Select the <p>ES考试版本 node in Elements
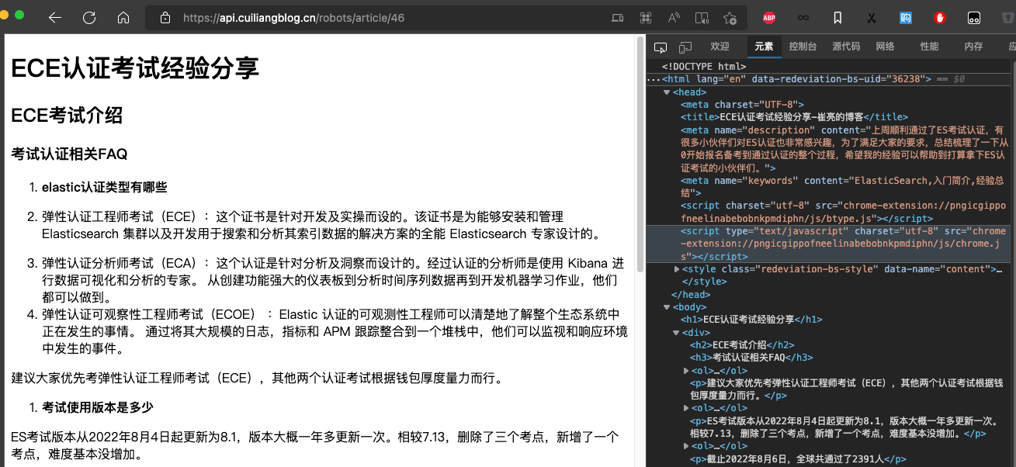1016x467 pixels. pos(844,427)
